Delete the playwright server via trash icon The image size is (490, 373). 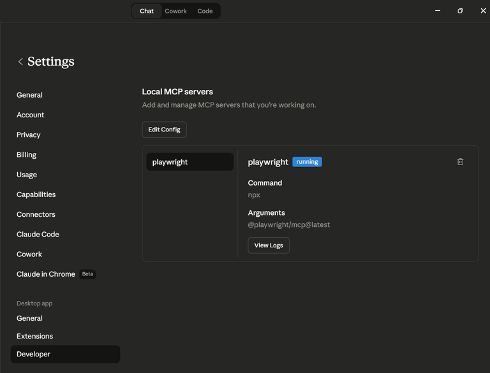[460, 161]
